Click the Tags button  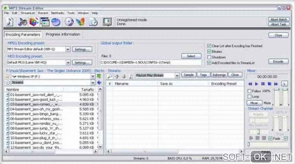203,75
